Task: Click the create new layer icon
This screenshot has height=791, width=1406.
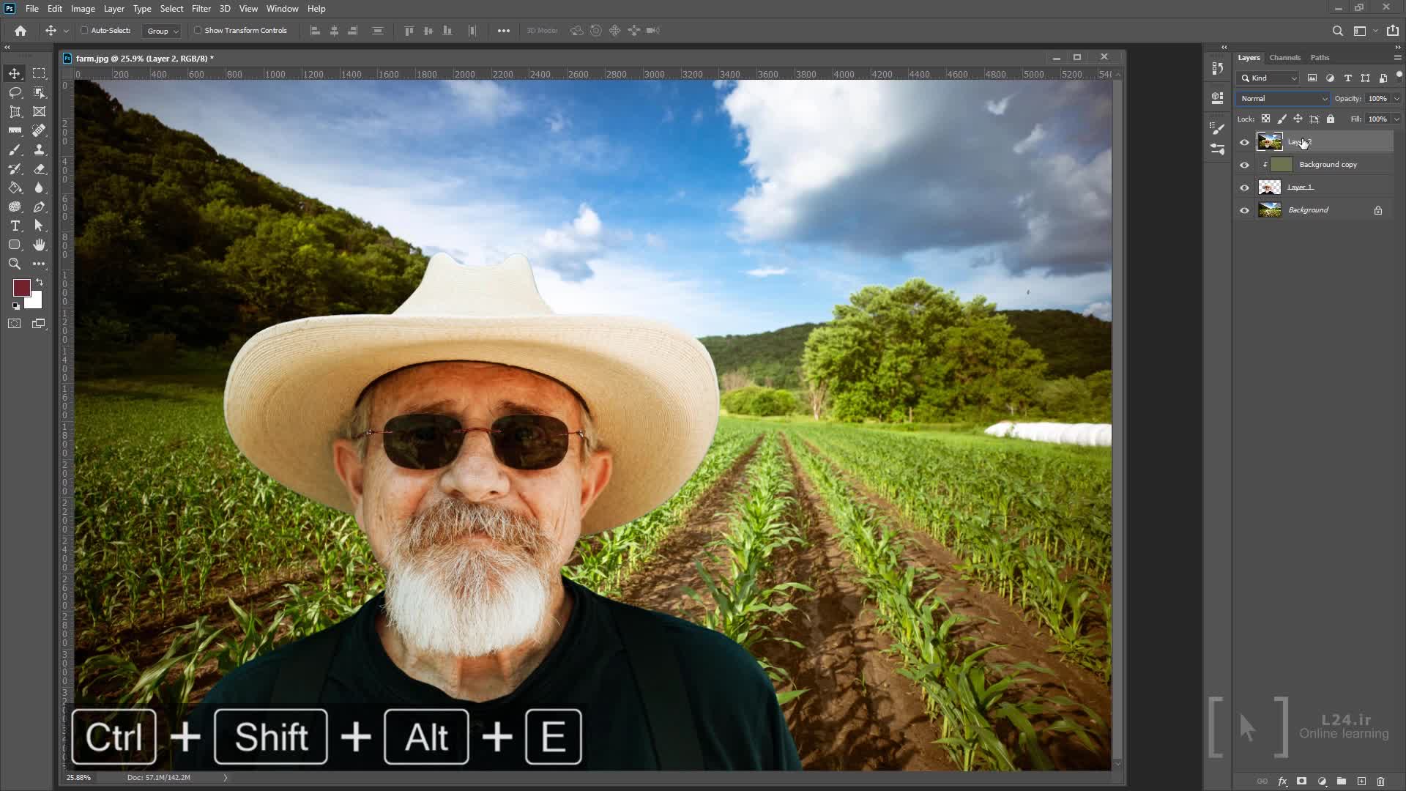Action: point(1361,781)
